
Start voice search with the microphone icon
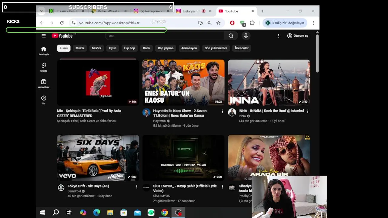pos(246,36)
